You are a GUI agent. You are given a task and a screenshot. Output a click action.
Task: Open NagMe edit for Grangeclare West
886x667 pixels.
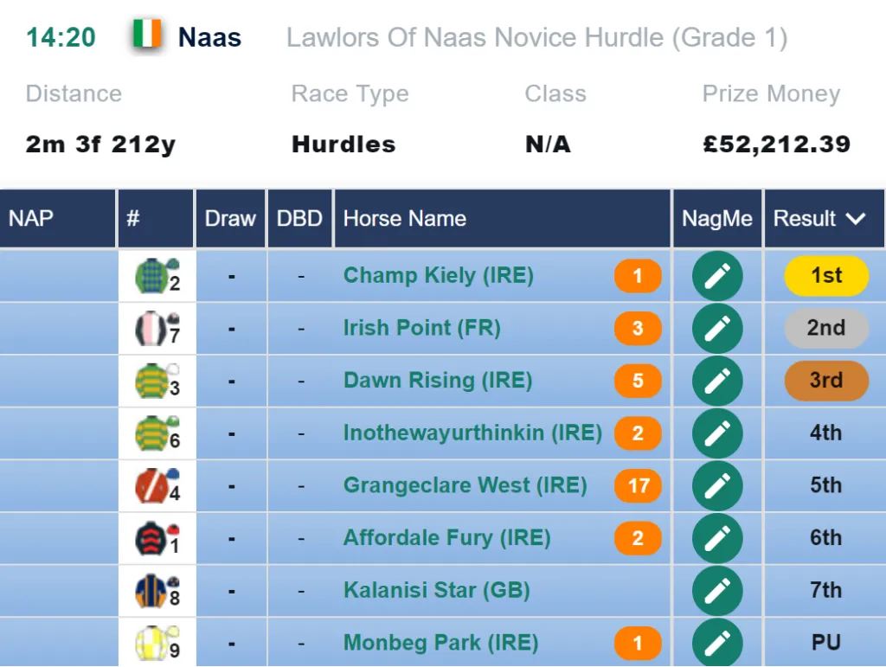tap(717, 485)
